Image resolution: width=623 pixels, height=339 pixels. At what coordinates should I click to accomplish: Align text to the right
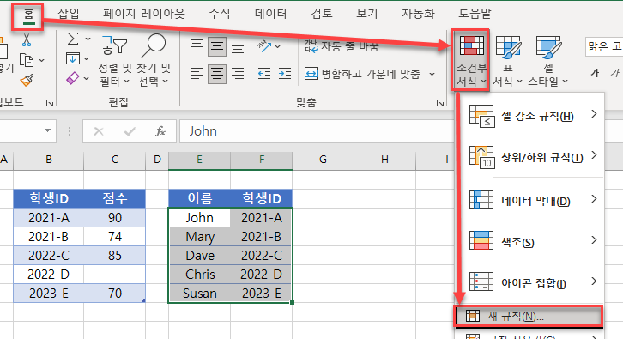[x=238, y=74]
